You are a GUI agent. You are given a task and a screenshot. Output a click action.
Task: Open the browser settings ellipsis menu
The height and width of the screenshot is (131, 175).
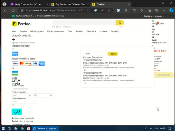click(x=164, y=10)
